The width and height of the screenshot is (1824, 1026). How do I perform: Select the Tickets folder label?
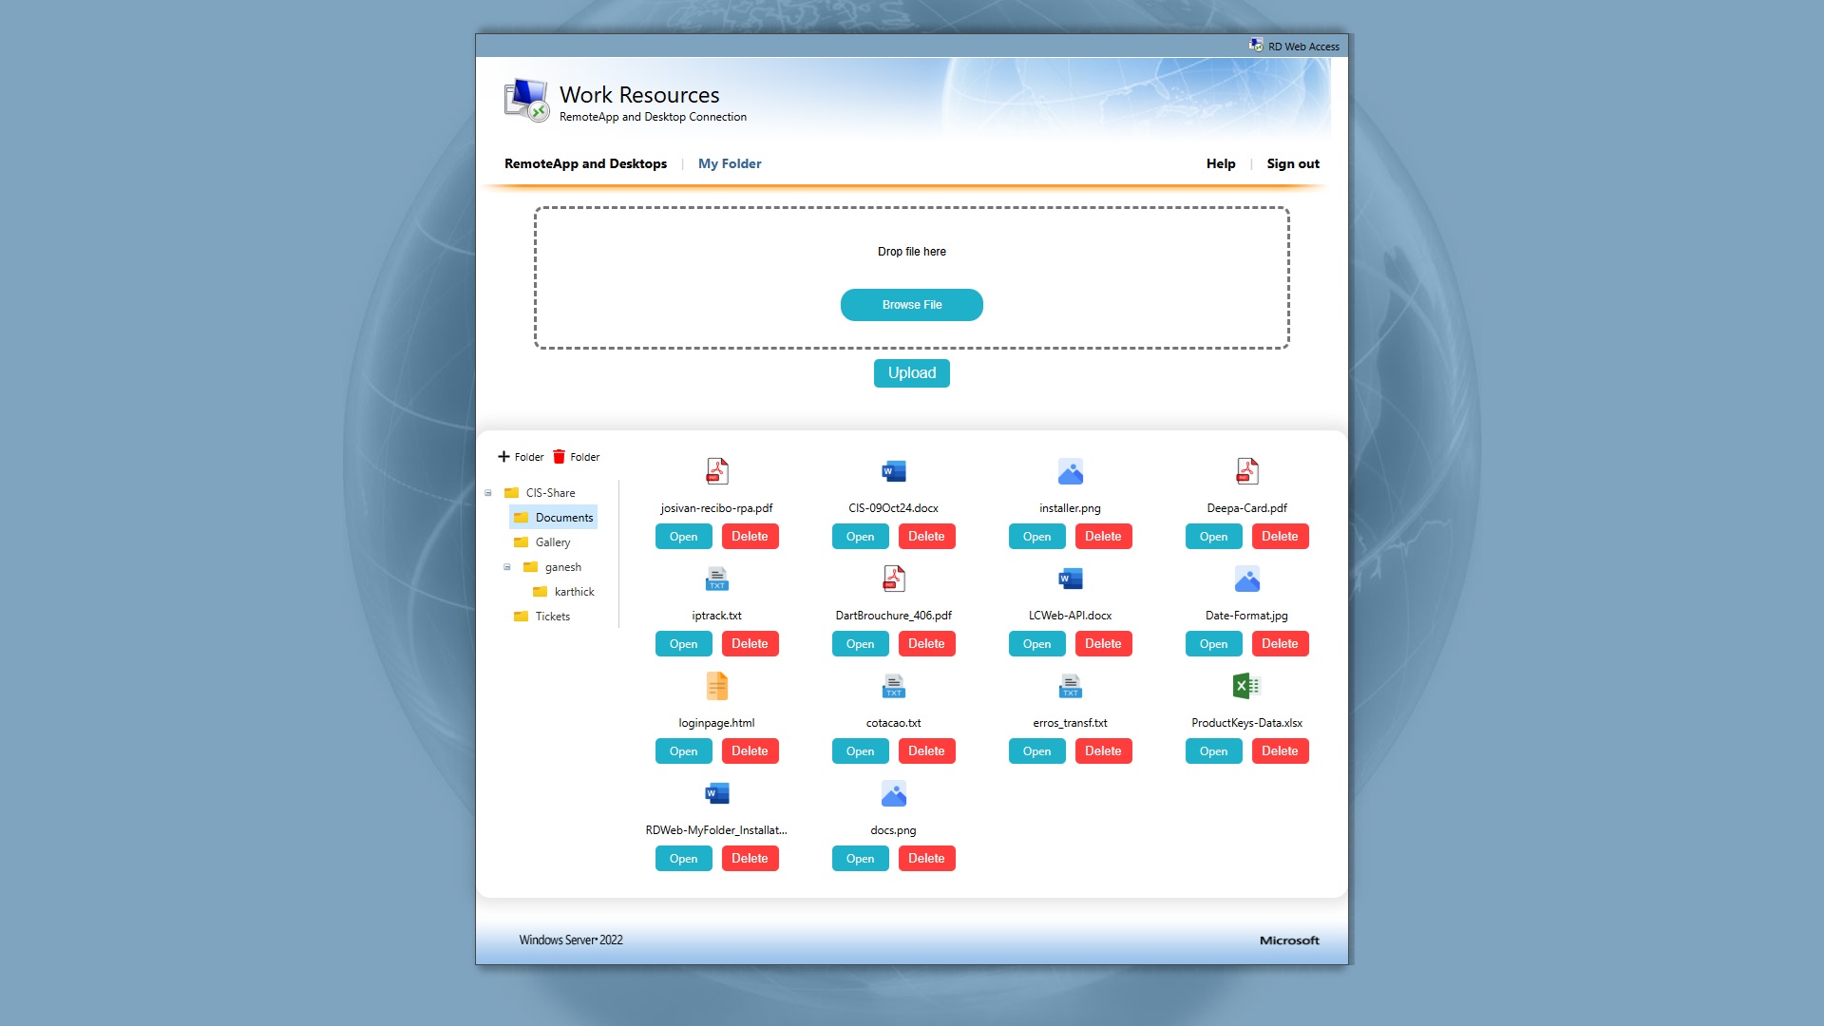[x=553, y=617]
